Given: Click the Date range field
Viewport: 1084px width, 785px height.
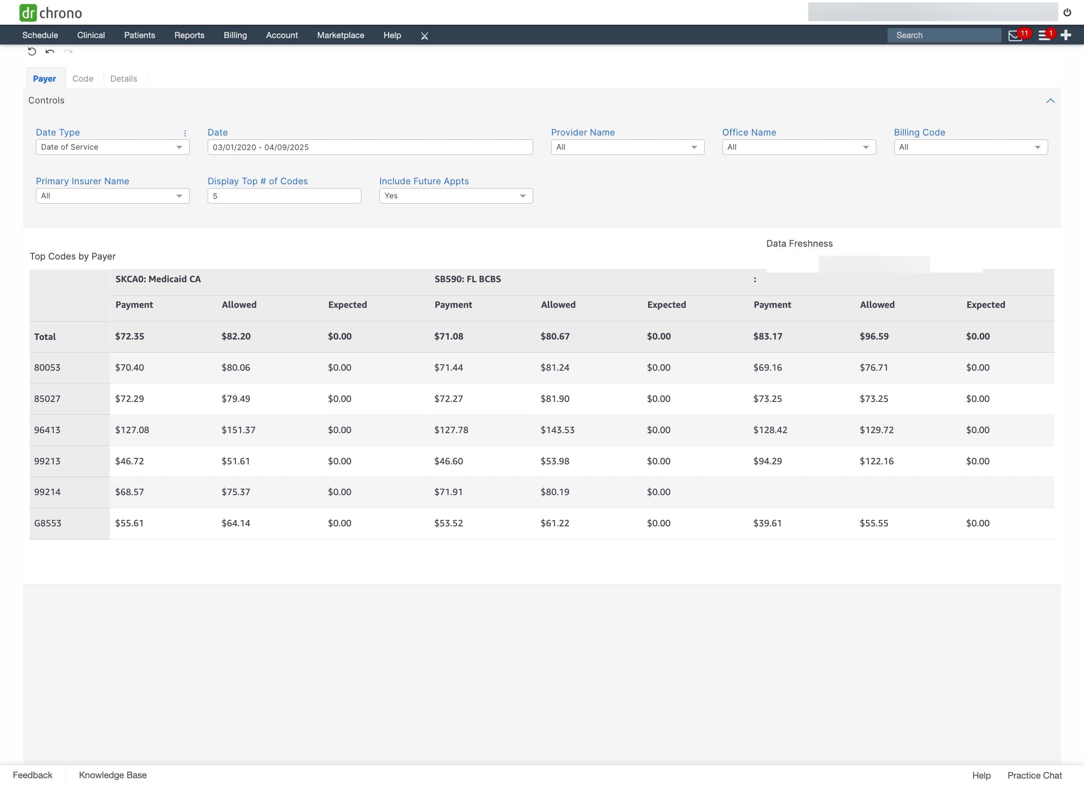Looking at the screenshot, I should point(370,148).
